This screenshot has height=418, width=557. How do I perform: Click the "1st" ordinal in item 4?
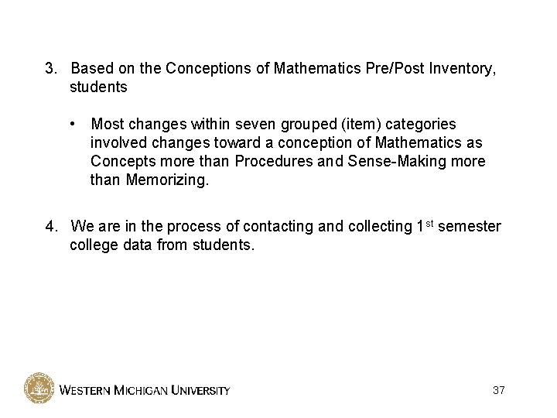[x=425, y=226]
